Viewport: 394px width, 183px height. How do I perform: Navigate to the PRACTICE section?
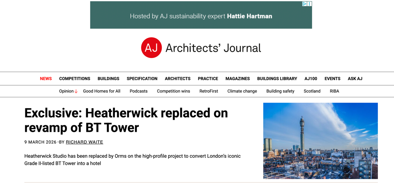click(x=208, y=79)
